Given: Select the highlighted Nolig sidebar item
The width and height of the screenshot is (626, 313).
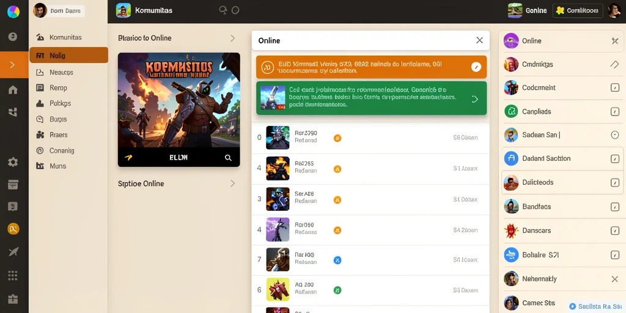Looking at the screenshot, I should pos(68,55).
